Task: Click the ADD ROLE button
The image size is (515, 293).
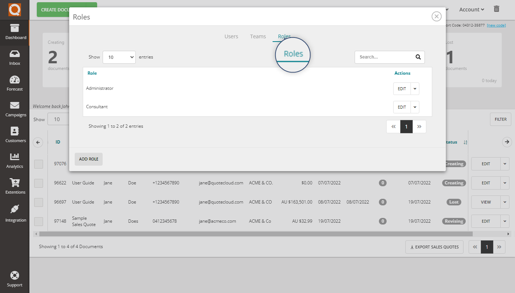Action: pyautogui.click(x=89, y=159)
